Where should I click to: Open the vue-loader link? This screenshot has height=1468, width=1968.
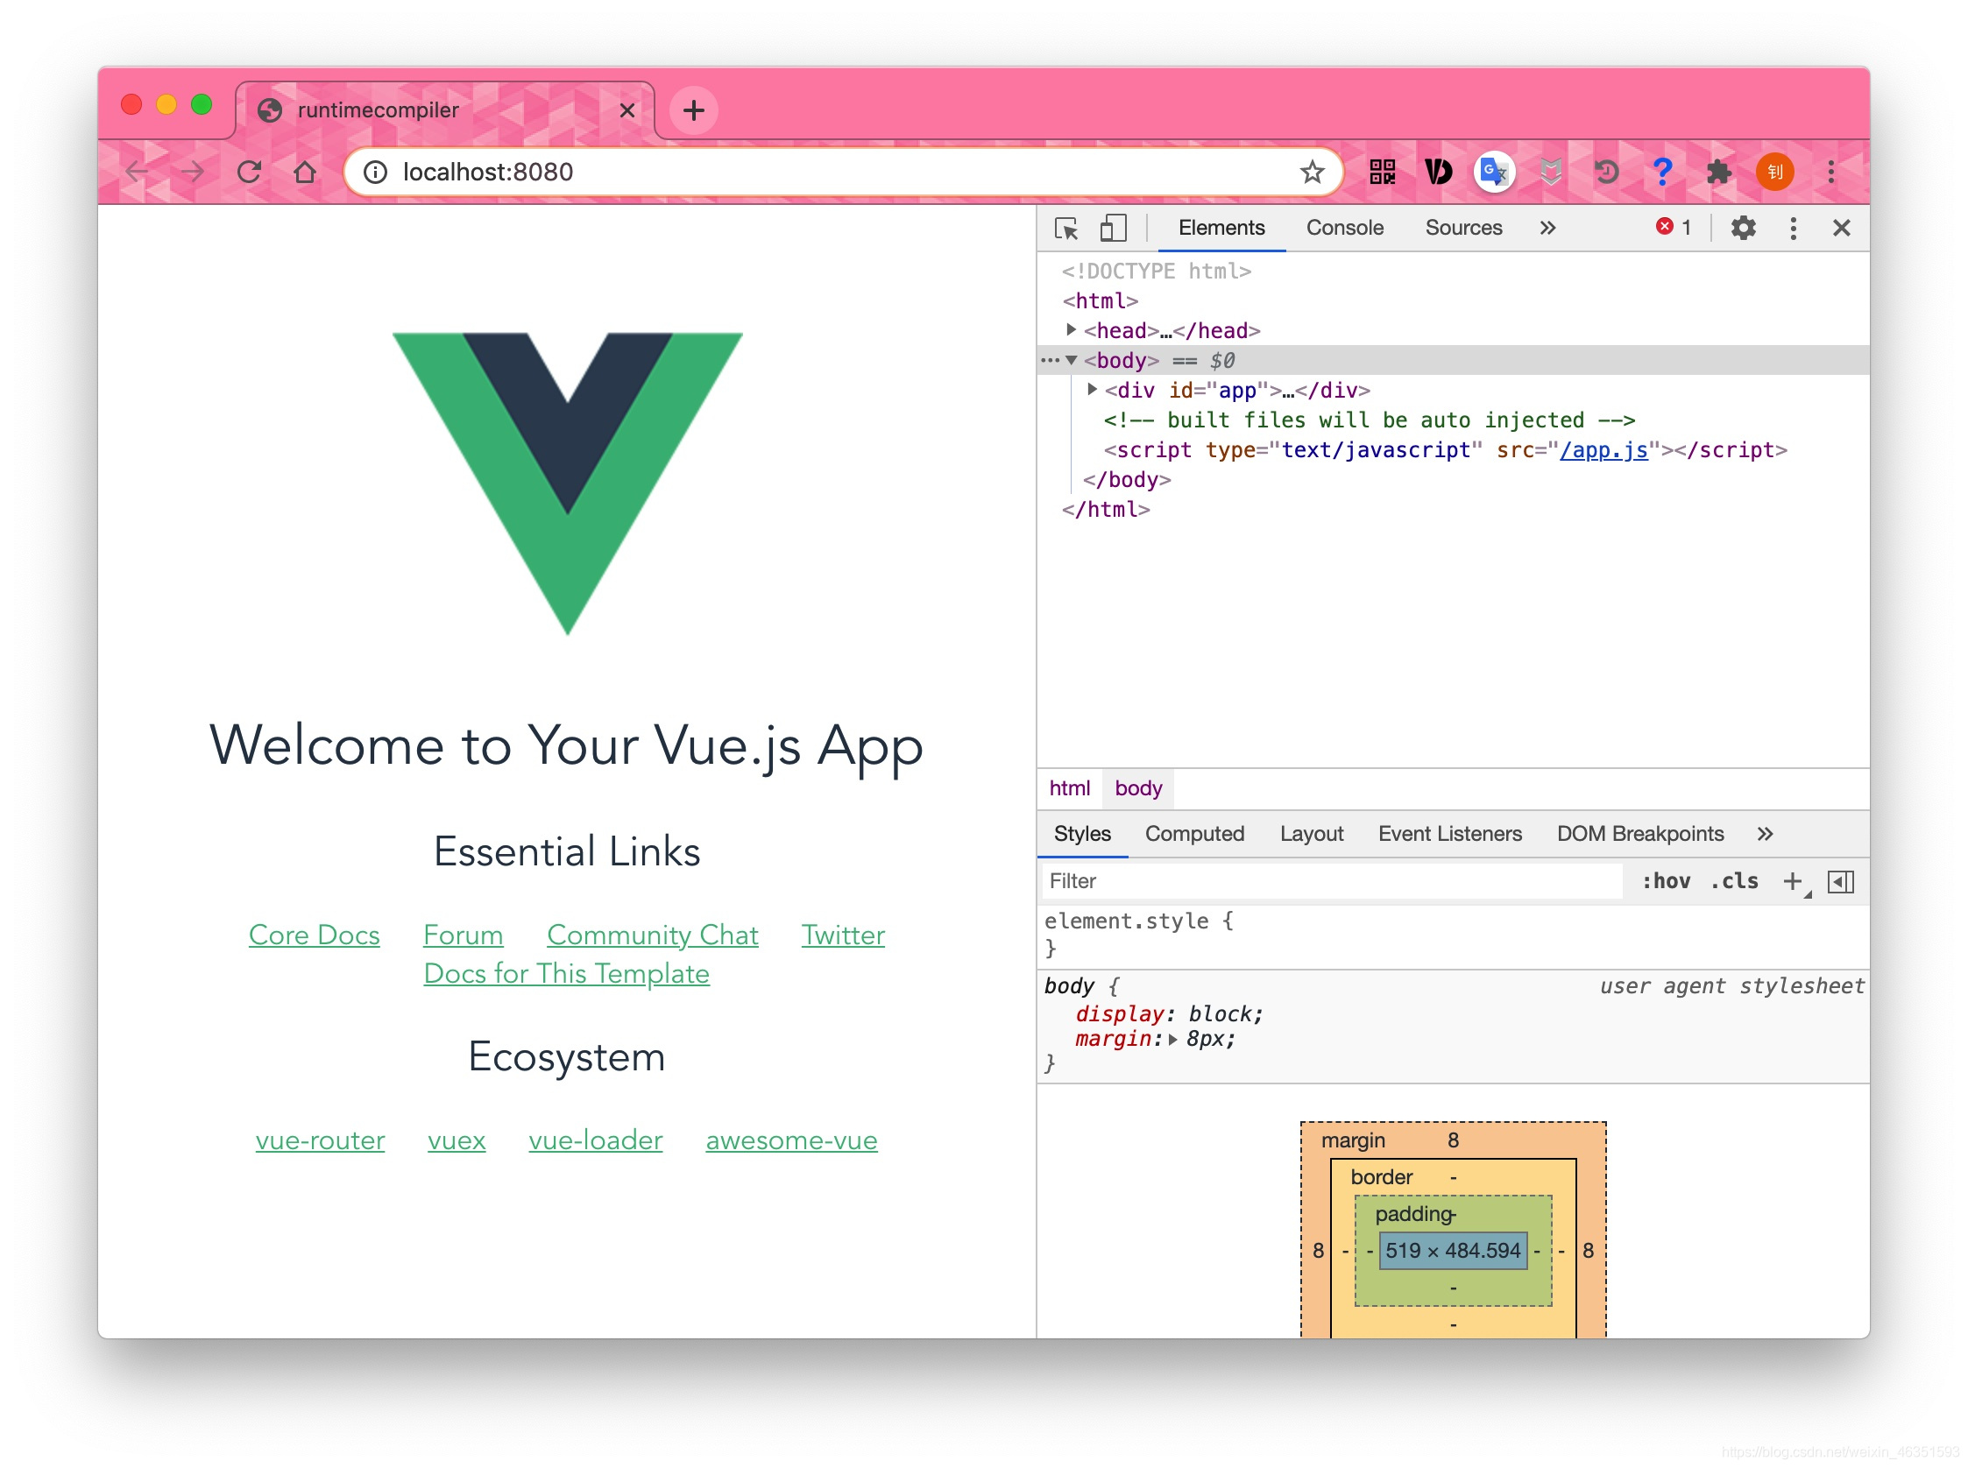coord(596,1140)
